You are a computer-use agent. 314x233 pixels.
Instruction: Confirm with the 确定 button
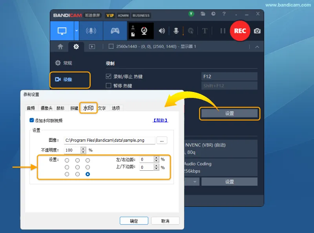tap(134, 221)
